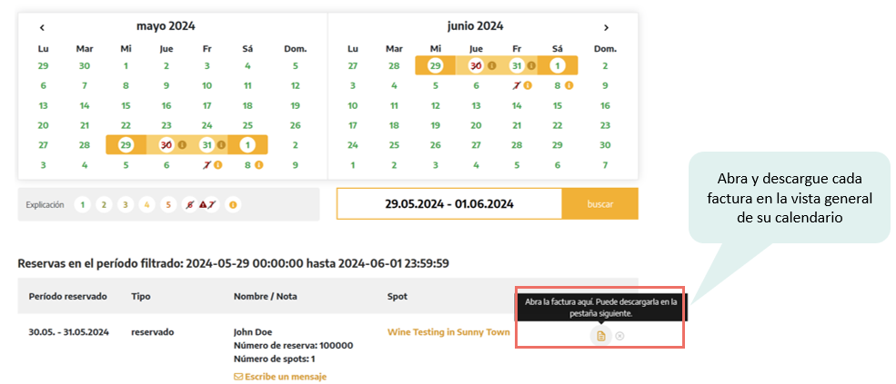Advance to next month with right arrow
The height and width of the screenshot is (384, 896).
point(606,27)
